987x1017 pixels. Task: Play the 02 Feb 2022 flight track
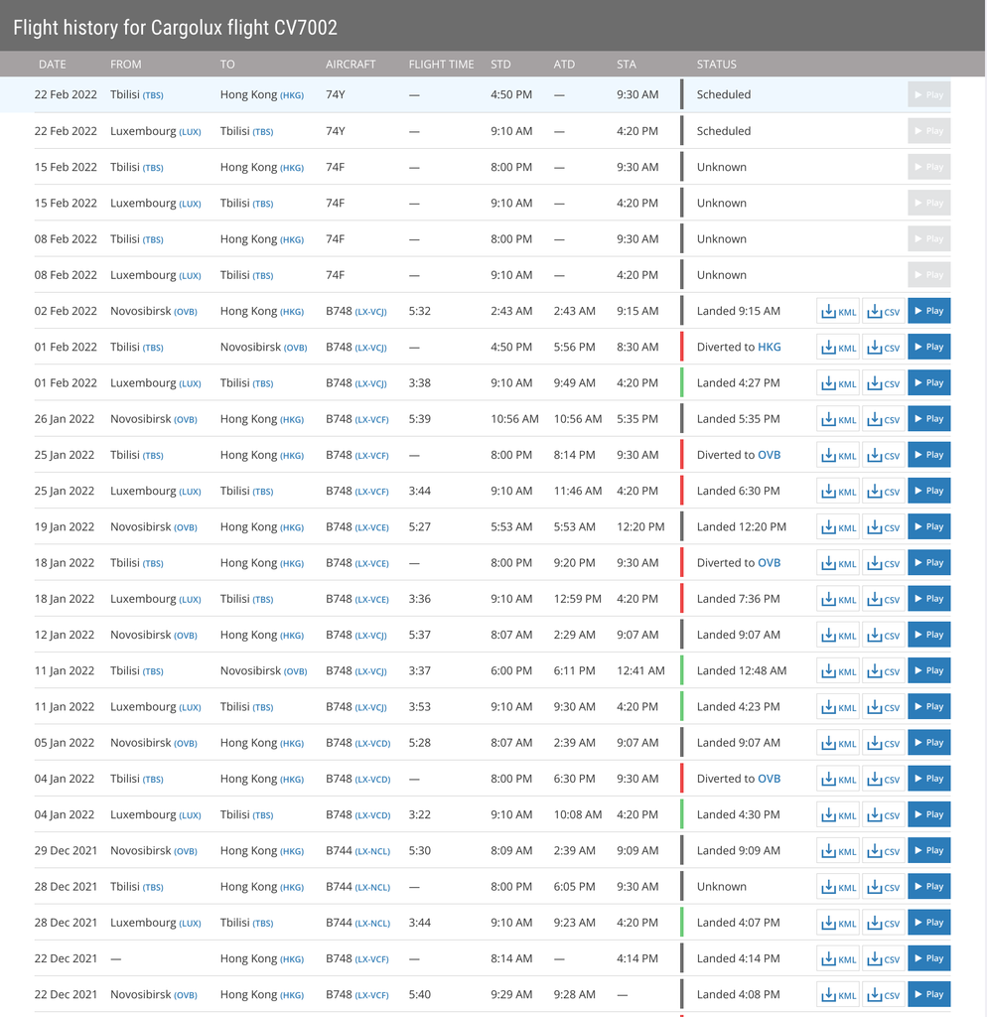pos(929,311)
